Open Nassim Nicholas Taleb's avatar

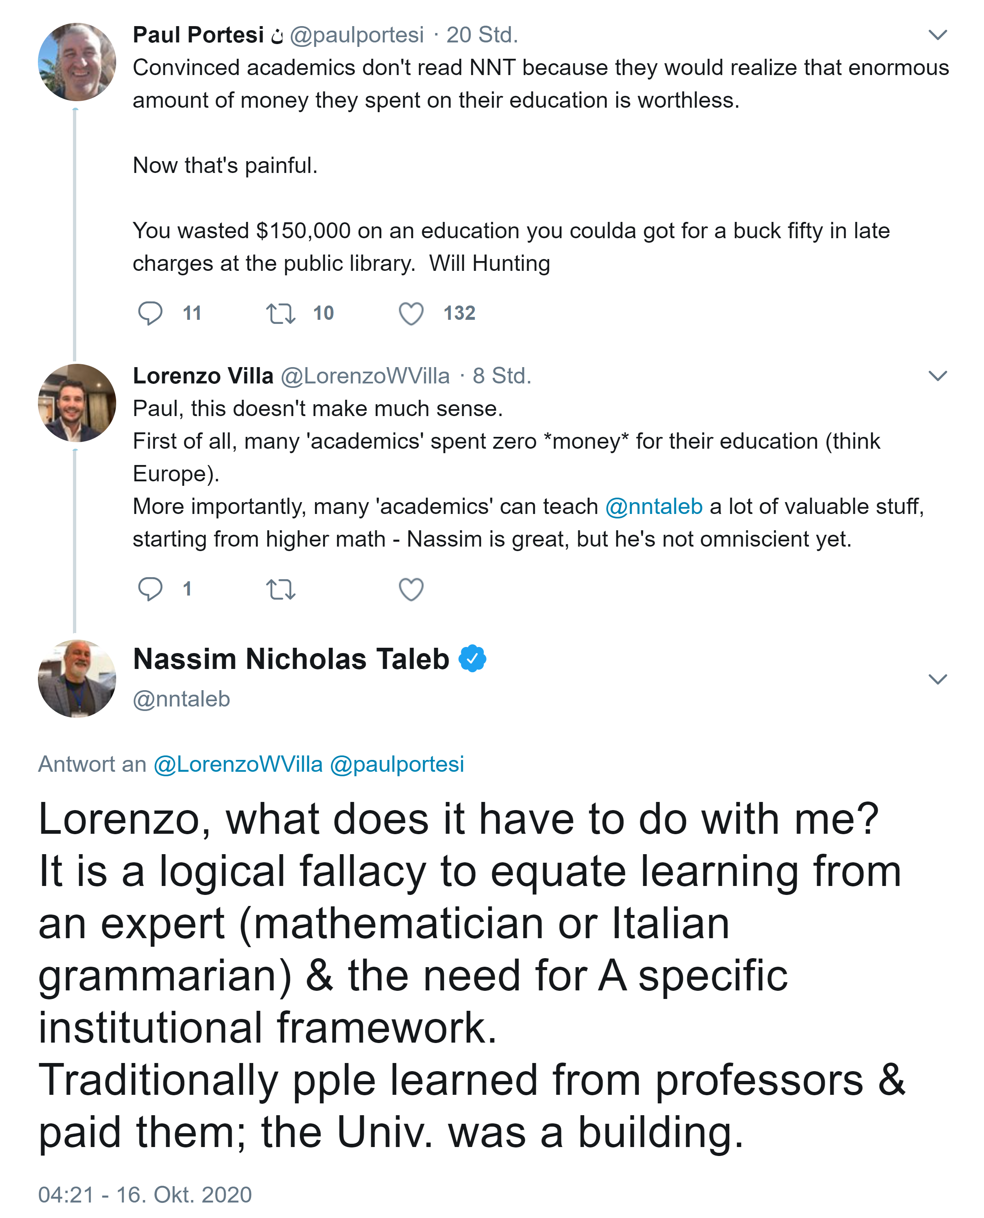pos(77,678)
